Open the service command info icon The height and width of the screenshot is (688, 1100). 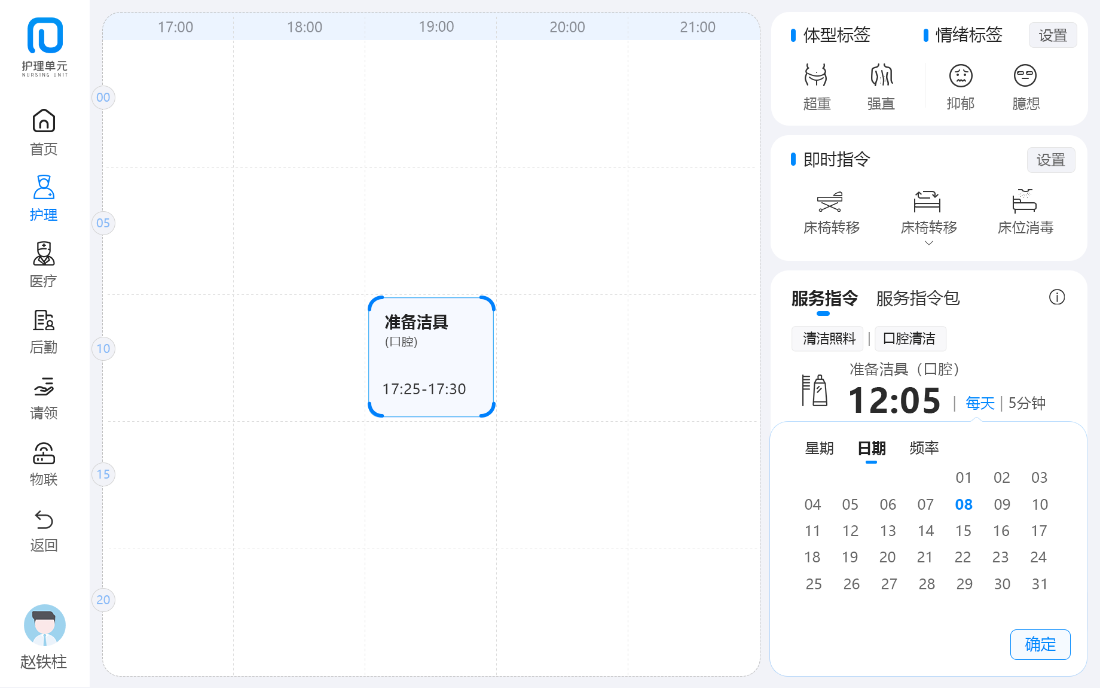(x=1056, y=297)
